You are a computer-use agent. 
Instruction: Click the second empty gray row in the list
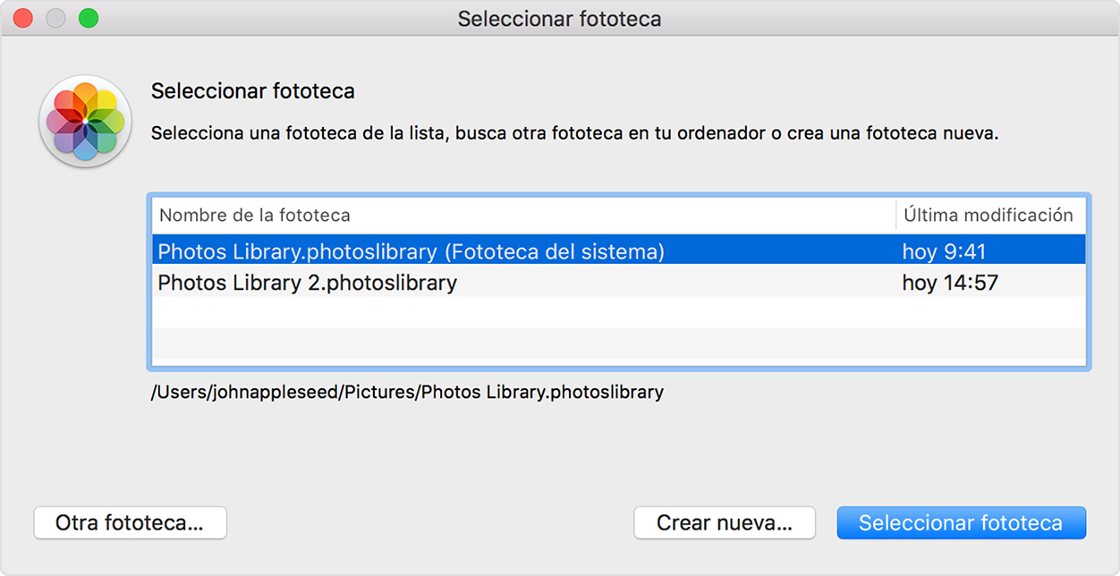point(617,343)
